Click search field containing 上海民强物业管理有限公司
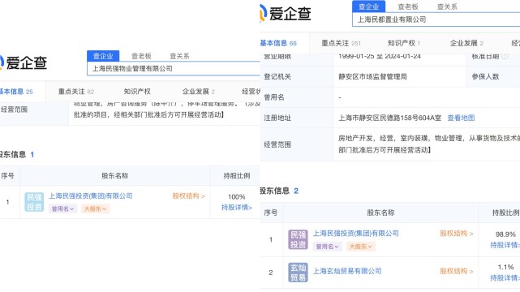This screenshot has height=292, width=520. (174, 69)
